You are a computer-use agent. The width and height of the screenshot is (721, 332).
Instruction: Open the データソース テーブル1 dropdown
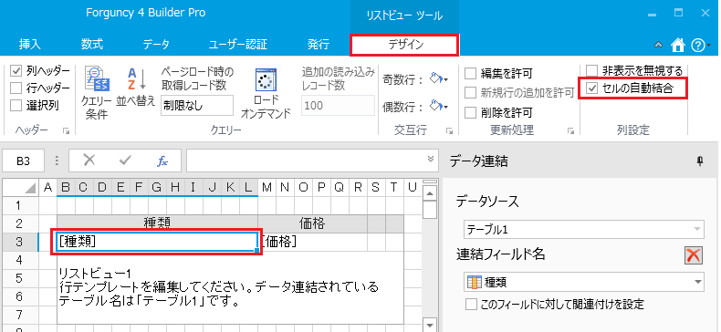pyautogui.click(x=583, y=229)
